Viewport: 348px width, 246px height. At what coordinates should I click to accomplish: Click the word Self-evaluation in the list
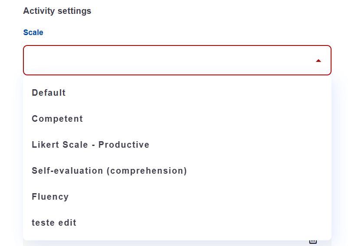67,171
